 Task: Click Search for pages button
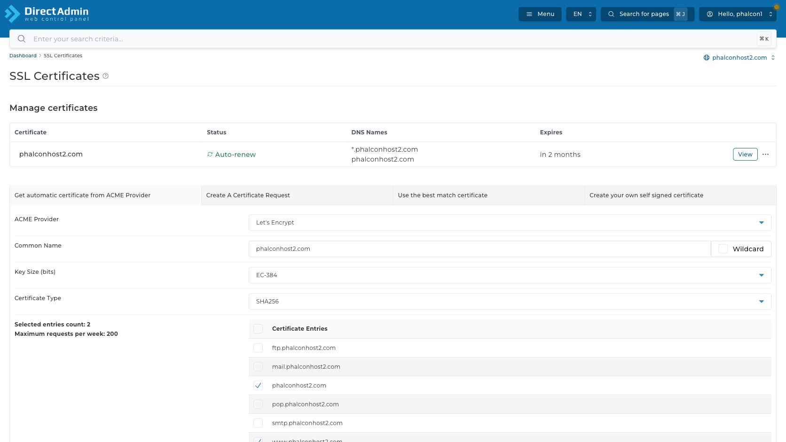647,14
